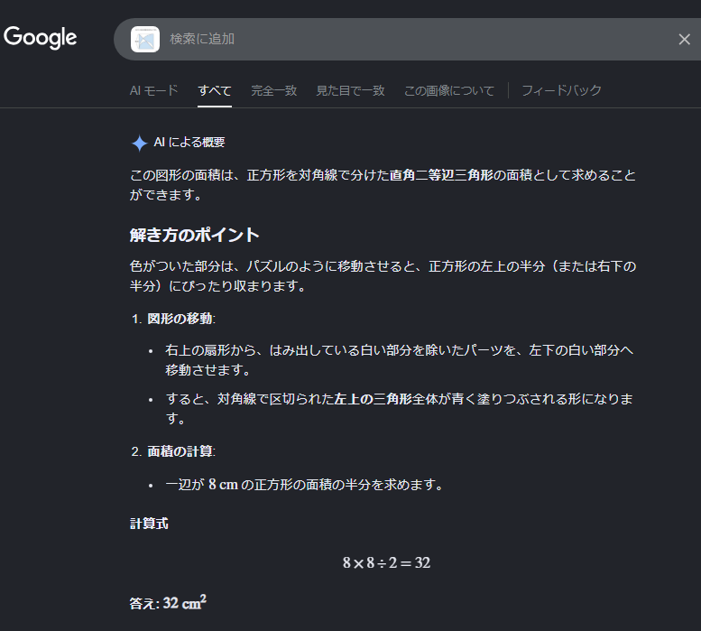Click the AI overview sparkle icon

(139, 143)
